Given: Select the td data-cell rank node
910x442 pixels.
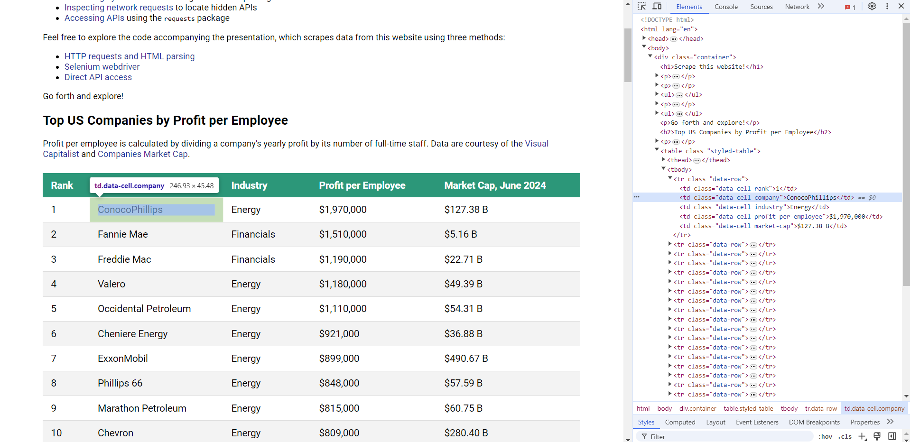Looking at the screenshot, I should tap(738, 188).
